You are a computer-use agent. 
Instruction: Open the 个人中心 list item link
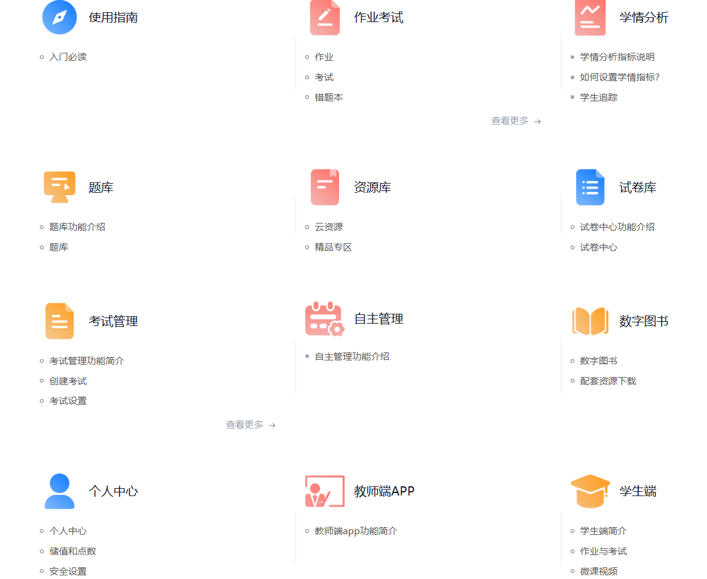point(68,531)
